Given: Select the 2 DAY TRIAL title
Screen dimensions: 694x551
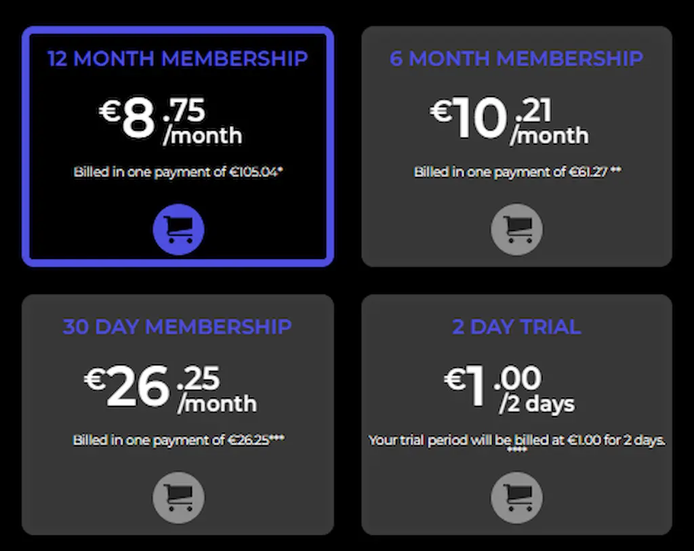Looking at the screenshot, I should pos(516,327).
